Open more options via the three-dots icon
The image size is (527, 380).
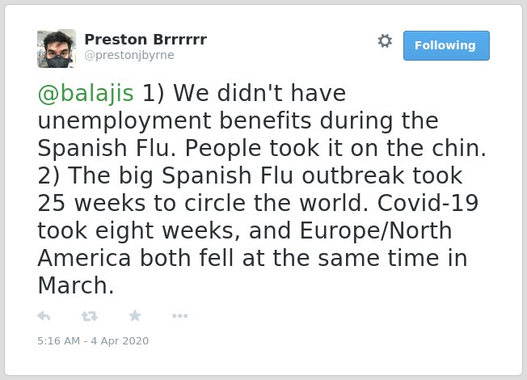click(179, 316)
